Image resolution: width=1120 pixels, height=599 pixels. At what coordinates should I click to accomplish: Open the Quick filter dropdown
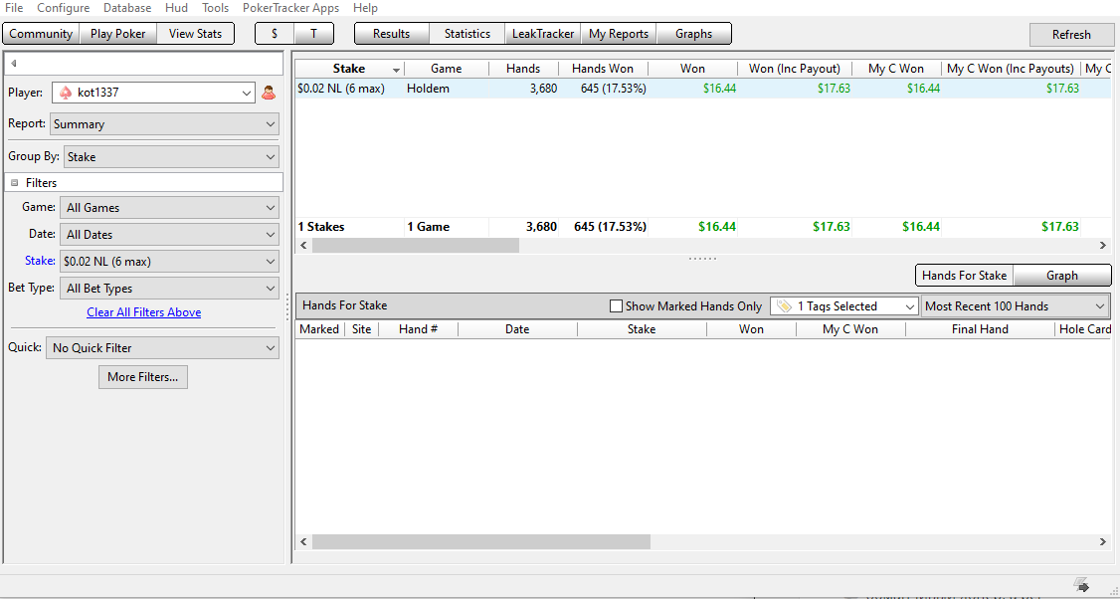tap(162, 348)
